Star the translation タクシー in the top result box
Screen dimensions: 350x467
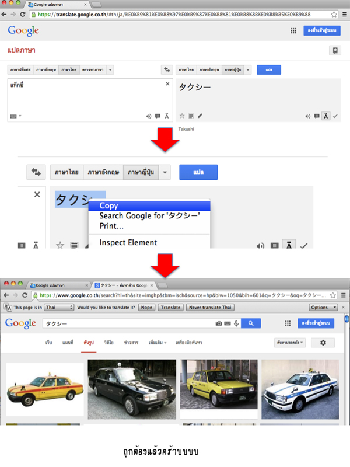[x=182, y=116]
